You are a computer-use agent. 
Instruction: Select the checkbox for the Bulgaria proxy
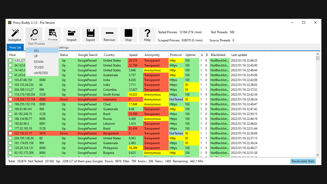(10, 153)
